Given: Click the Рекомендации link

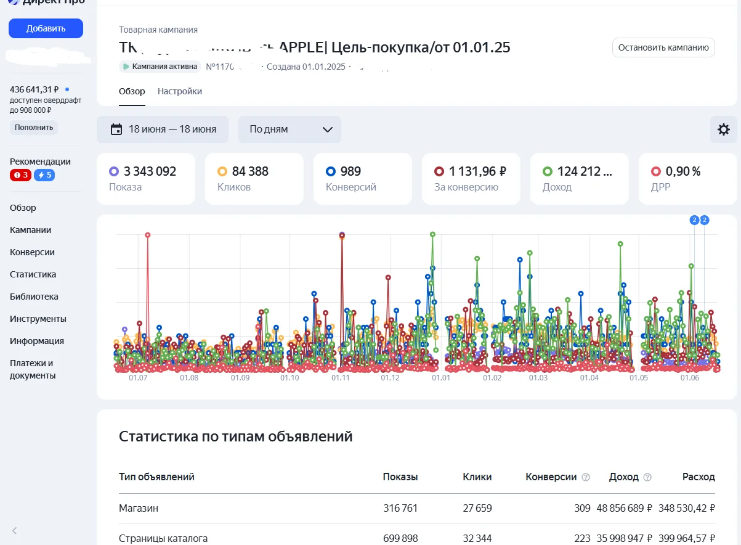Looking at the screenshot, I should [x=40, y=162].
